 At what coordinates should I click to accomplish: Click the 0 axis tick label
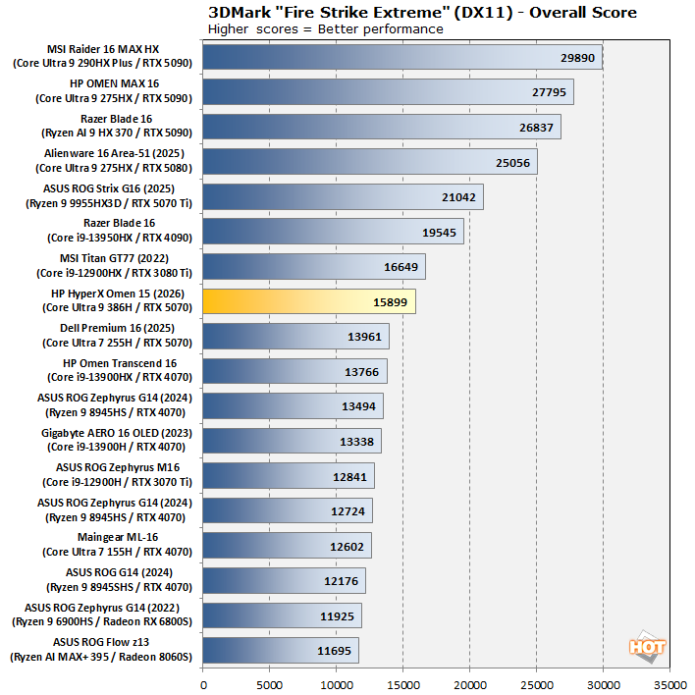(203, 685)
